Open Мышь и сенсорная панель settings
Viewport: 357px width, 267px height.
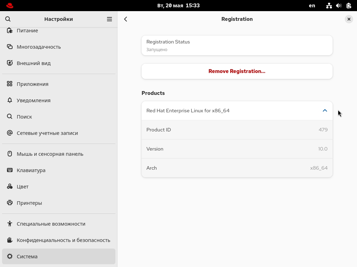click(x=50, y=154)
